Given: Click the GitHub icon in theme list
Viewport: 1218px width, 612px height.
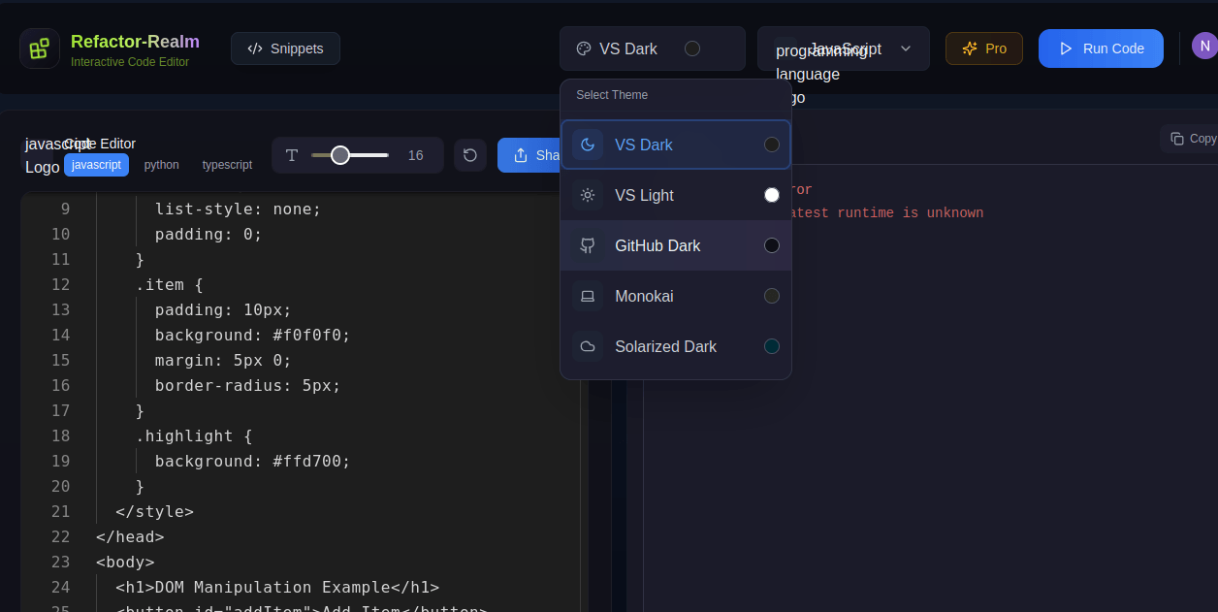Looking at the screenshot, I should tap(587, 245).
